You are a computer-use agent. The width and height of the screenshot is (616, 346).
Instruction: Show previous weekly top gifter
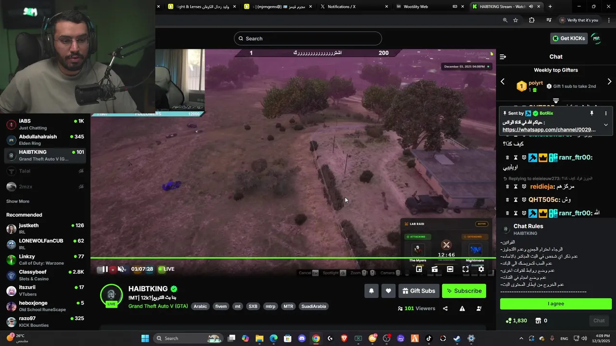[502, 82]
